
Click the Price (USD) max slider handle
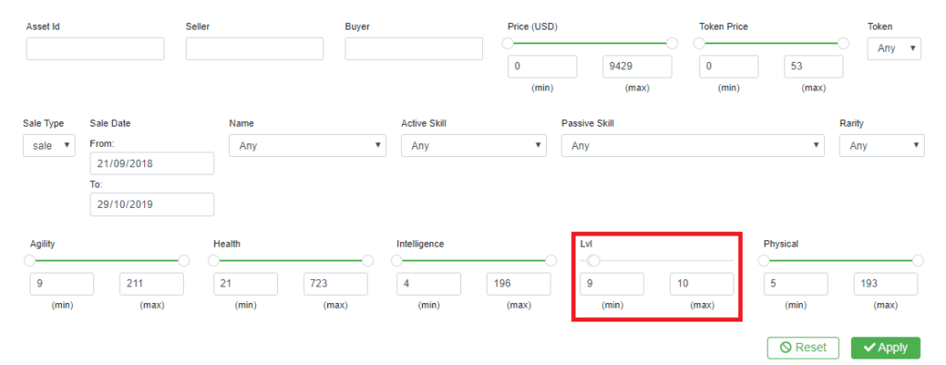coord(673,43)
